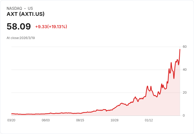Click the price spike near 01/12
The image size is (194, 134).
tap(147, 86)
